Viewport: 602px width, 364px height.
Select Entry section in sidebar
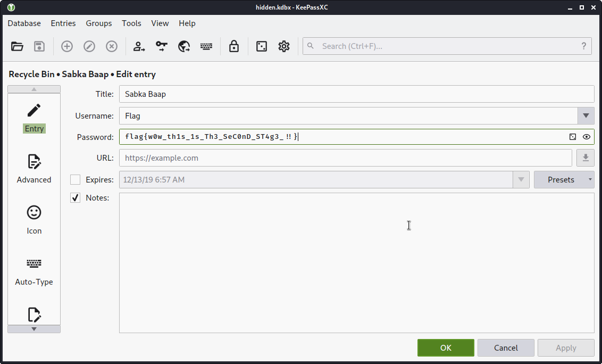34,118
